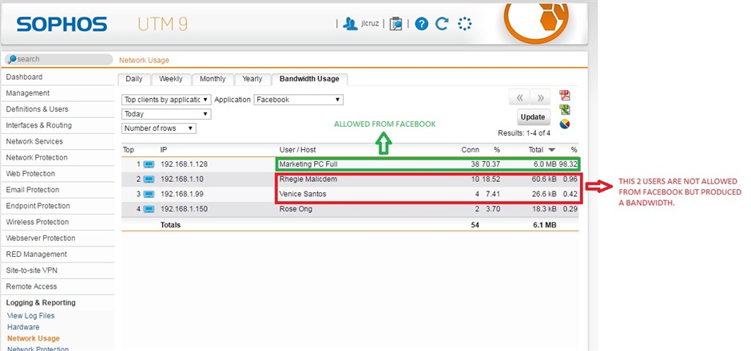Click IP address 192.168.1.99
Image resolution: width=751 pixels, height=351 pixels.
click(182, 194)
